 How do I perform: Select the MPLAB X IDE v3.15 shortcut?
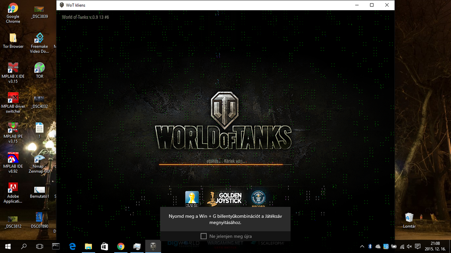(13, 73)
